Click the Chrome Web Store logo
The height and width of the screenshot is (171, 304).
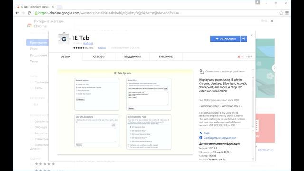pos(29,25)
